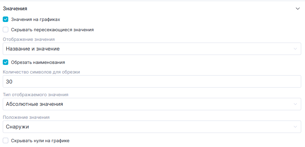Click the arrow icon in Отображение значения field
Viewport: 305px width, 147px height.
[x=295, y=49]
